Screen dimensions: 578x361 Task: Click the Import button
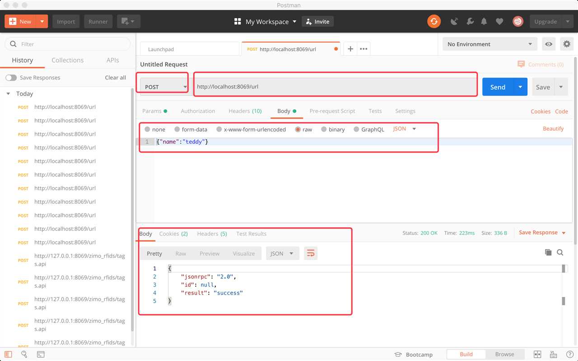point(66,21)
